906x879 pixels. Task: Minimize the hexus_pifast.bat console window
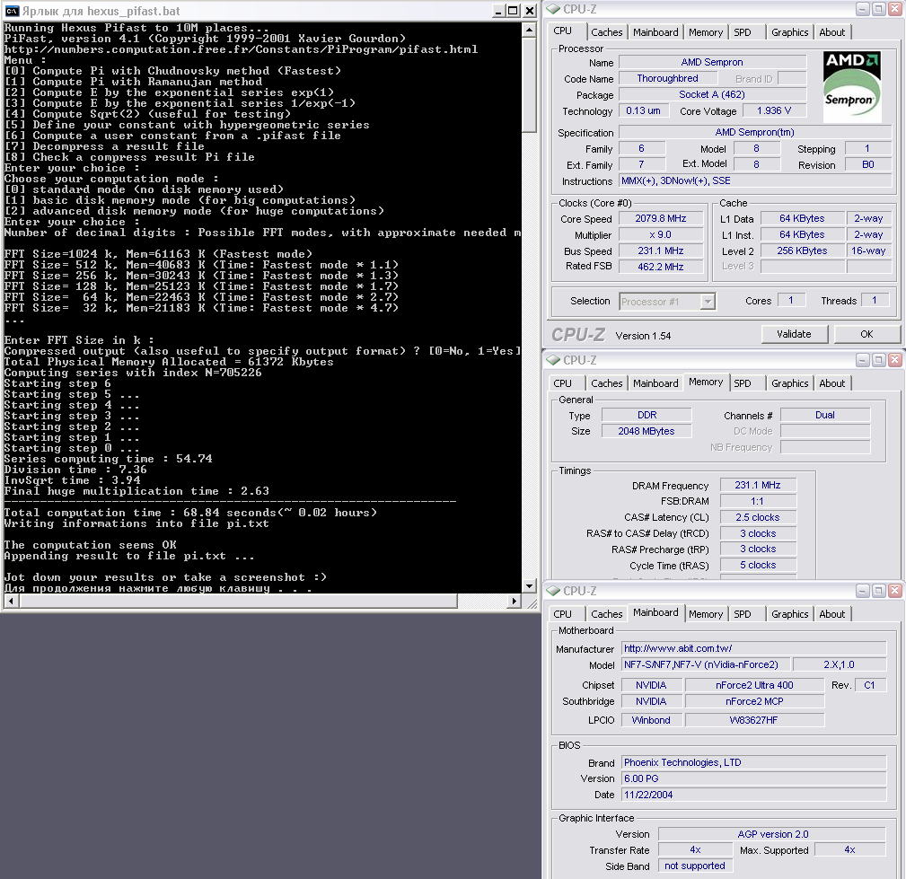click(x=498, y=11)
